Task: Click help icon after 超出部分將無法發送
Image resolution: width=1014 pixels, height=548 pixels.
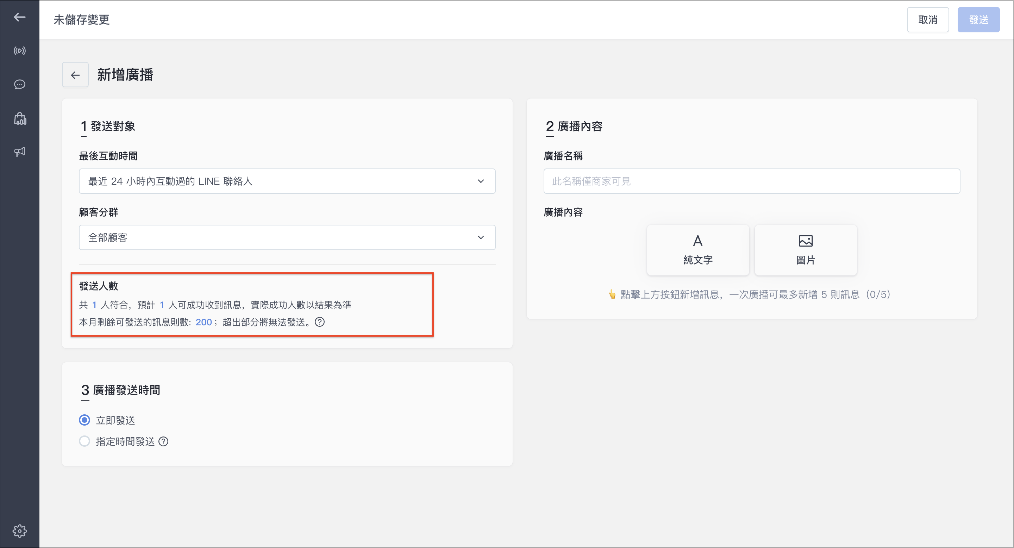Action: [x=320, y=322]
